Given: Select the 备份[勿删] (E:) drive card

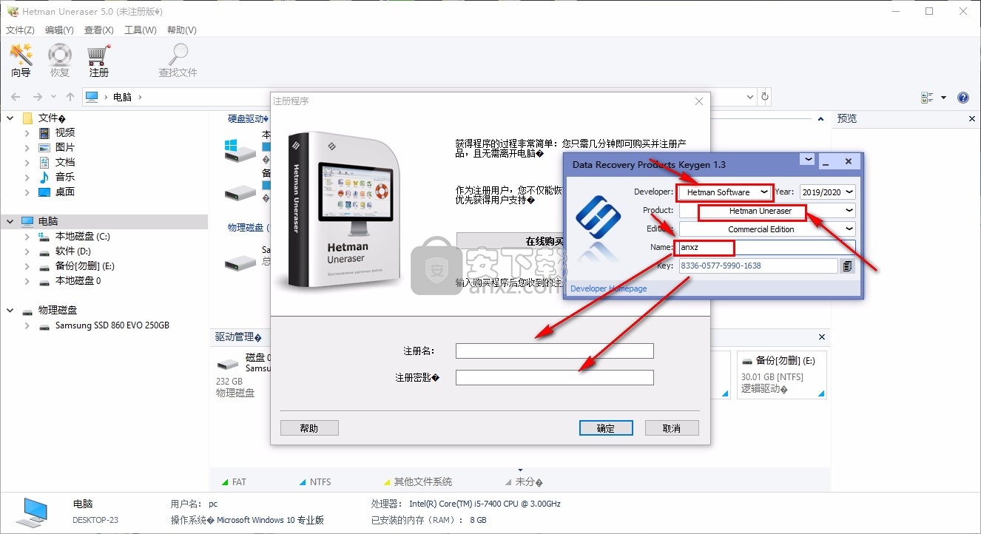Looking at the screenshot, I should [782, 375].
